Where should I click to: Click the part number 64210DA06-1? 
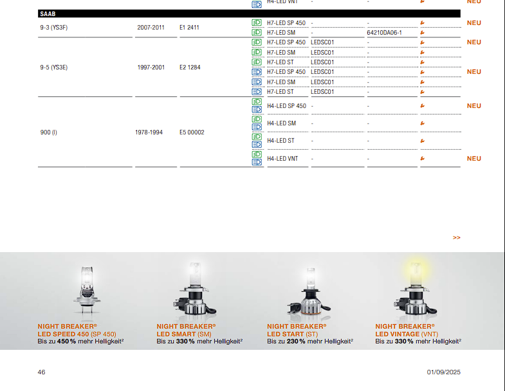click(384, 32)
